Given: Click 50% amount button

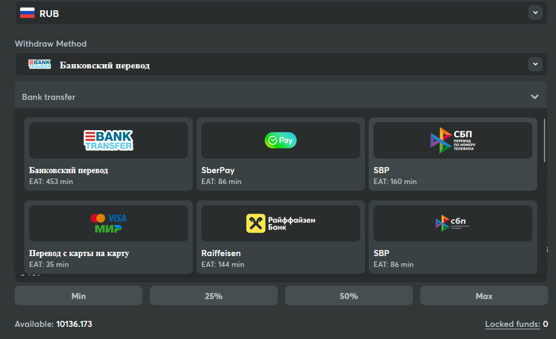Looking at the screenshot, I should [x=349, y=296].
